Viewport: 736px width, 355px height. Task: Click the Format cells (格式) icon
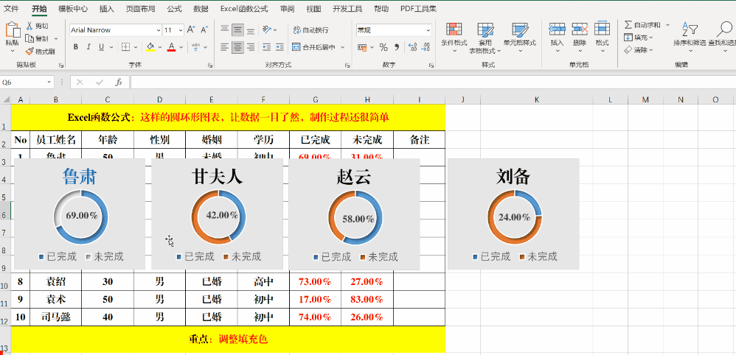click(602, 29)
